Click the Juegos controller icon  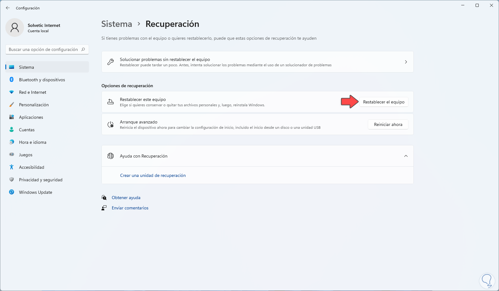click(12, 155)
